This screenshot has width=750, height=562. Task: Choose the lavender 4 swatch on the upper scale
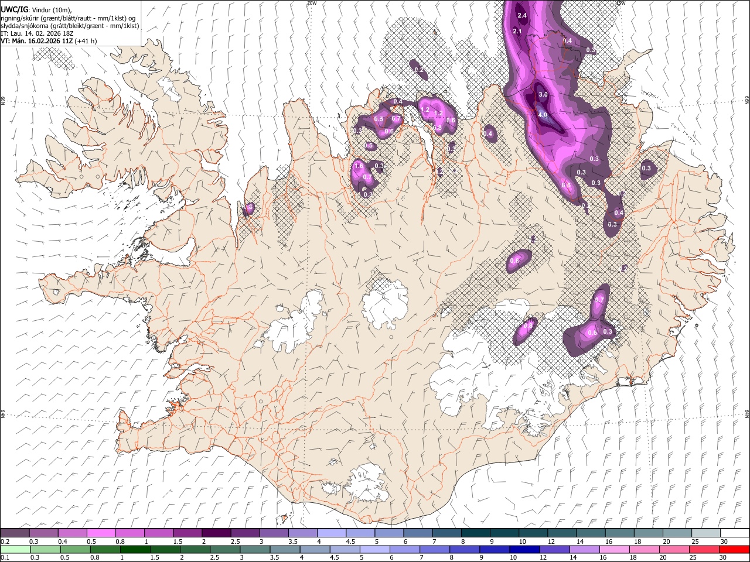(x=331, y=533)
